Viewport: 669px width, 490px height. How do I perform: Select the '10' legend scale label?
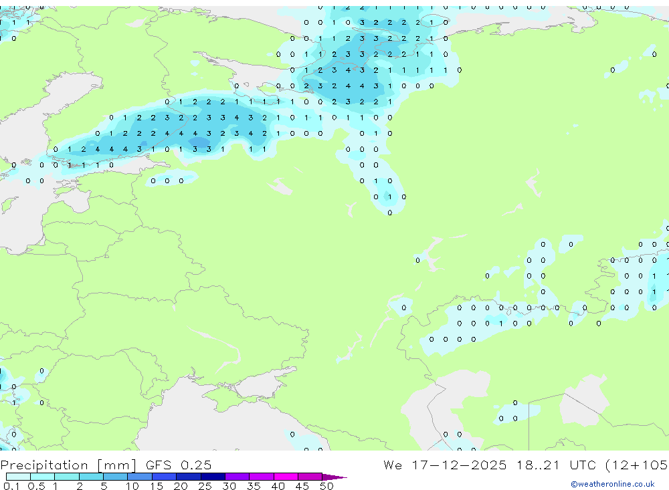coord(132,486)
